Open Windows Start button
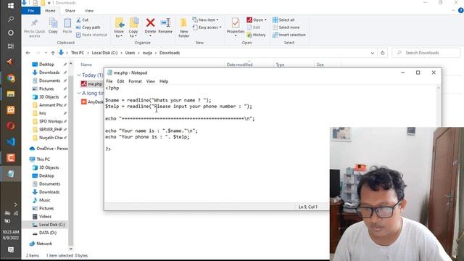The width and height of the screenshot is (464, 261). (11, 5)
